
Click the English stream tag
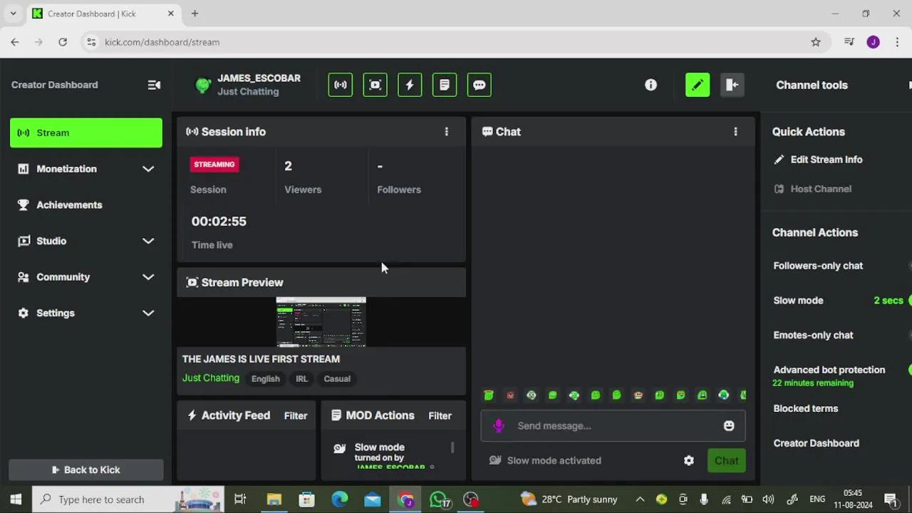[x=266, y=379]
